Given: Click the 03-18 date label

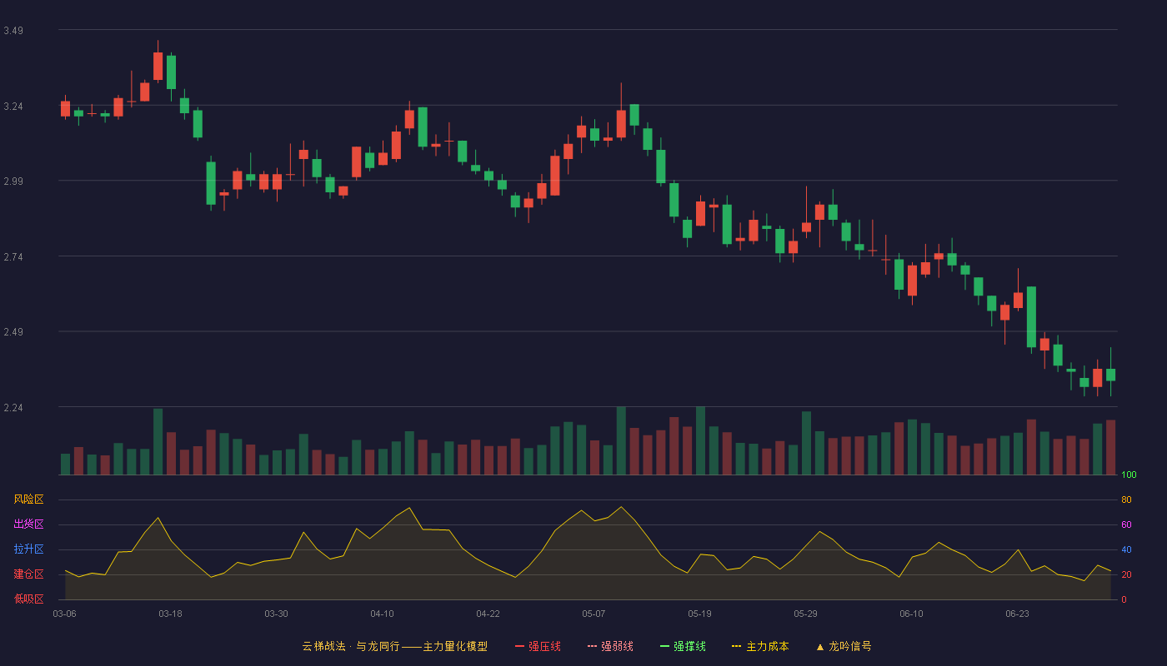Looking at the screenshot, I should coord(170,614).
